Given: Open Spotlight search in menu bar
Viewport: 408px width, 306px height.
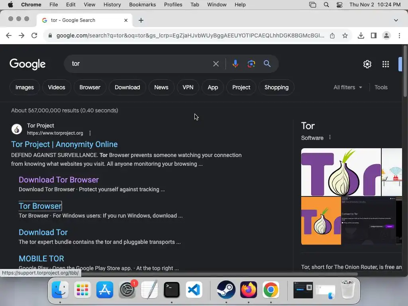Looking at the screenshot, I should pos(326,5).
